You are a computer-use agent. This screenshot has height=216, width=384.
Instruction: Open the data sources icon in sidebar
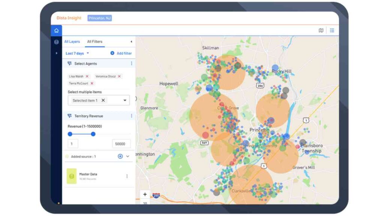pyautogui.click(x=55, y=42)
